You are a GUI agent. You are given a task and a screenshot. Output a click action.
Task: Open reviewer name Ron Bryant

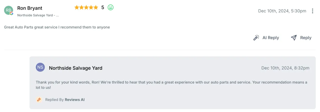click(x=30, y=8)
